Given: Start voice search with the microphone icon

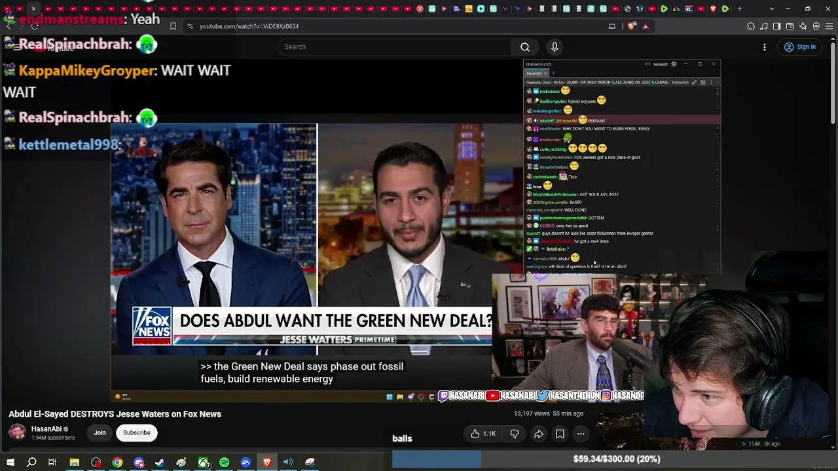Looking at the screenshot, I should (x=555, y=47).
